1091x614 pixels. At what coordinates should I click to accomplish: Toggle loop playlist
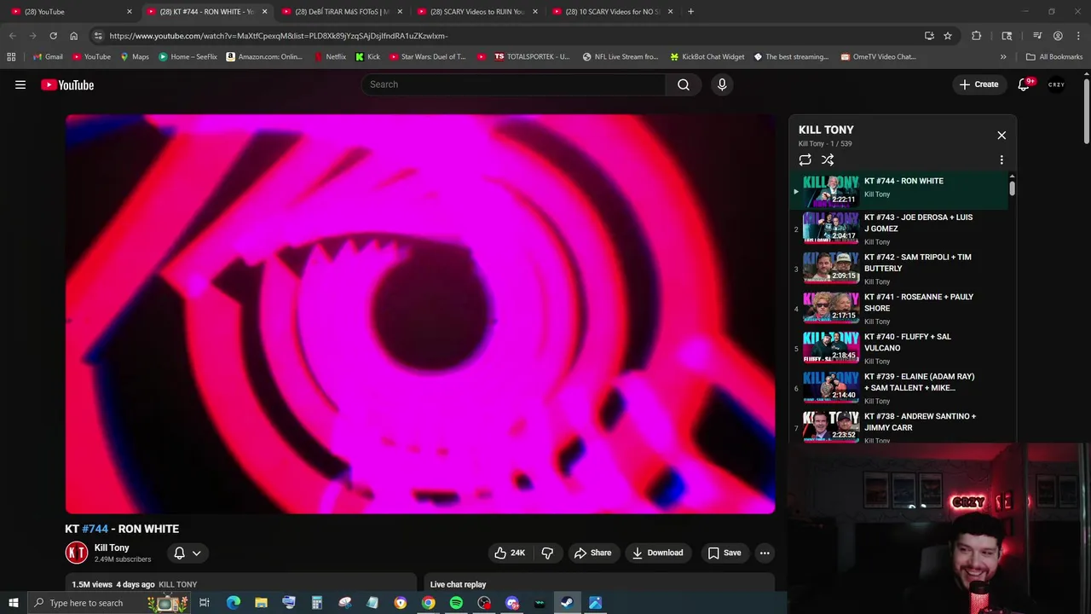805,159
